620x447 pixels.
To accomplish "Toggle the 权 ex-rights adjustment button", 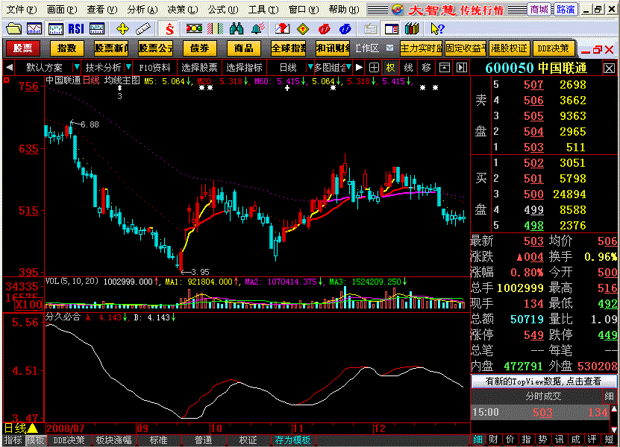I will (391, 68).
